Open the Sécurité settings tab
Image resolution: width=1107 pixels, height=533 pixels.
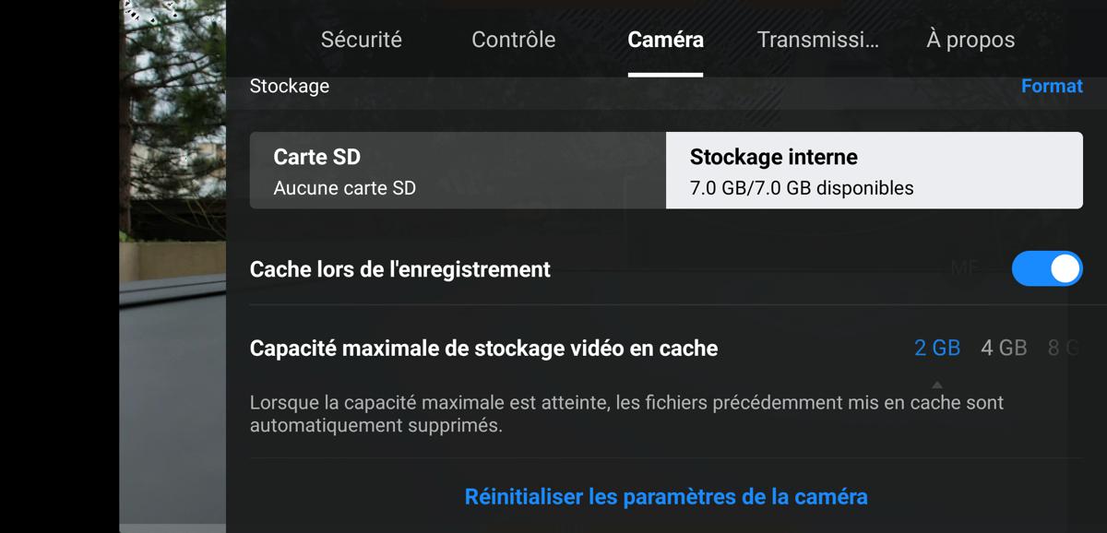click(x=362, y=40)
